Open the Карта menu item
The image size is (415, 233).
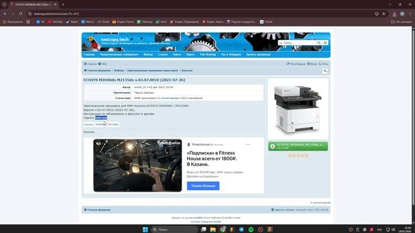point(190,54)
